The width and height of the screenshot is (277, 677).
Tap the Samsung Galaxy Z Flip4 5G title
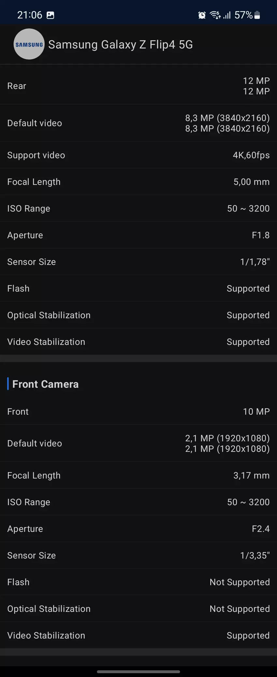(120, 45)
